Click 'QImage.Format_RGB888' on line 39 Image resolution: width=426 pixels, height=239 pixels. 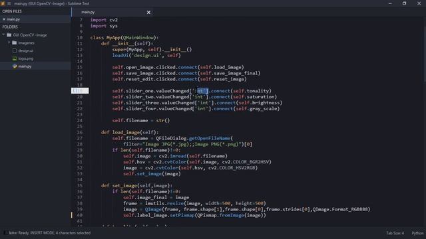coord(340,209)
